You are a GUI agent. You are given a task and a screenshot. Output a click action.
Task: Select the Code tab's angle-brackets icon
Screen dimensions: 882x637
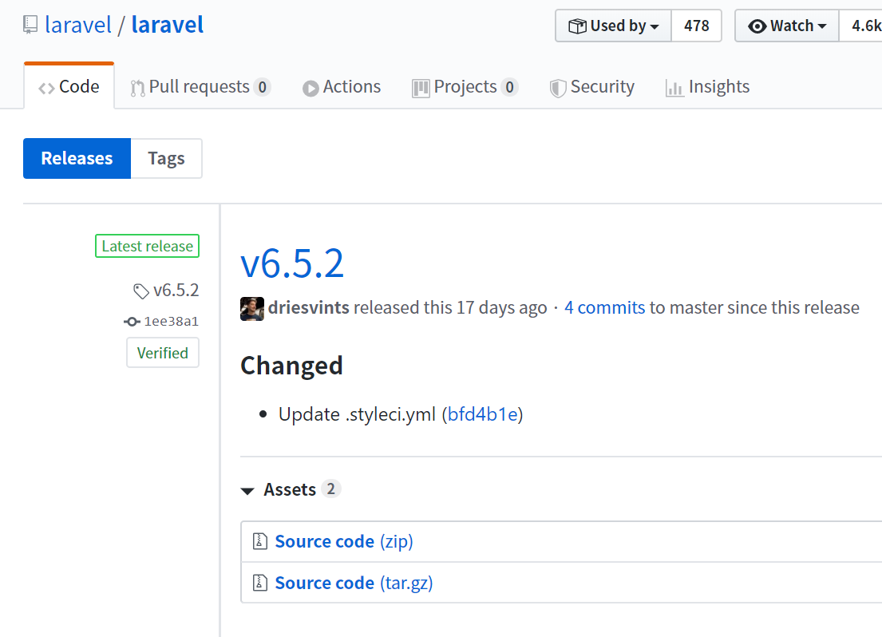(46, 86)
